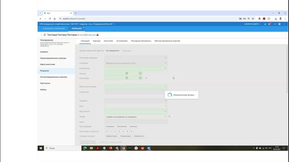Viewport: 289px width, 162px height.
Task: Open Карта анестезии section
Action: [x=47, y=64]
